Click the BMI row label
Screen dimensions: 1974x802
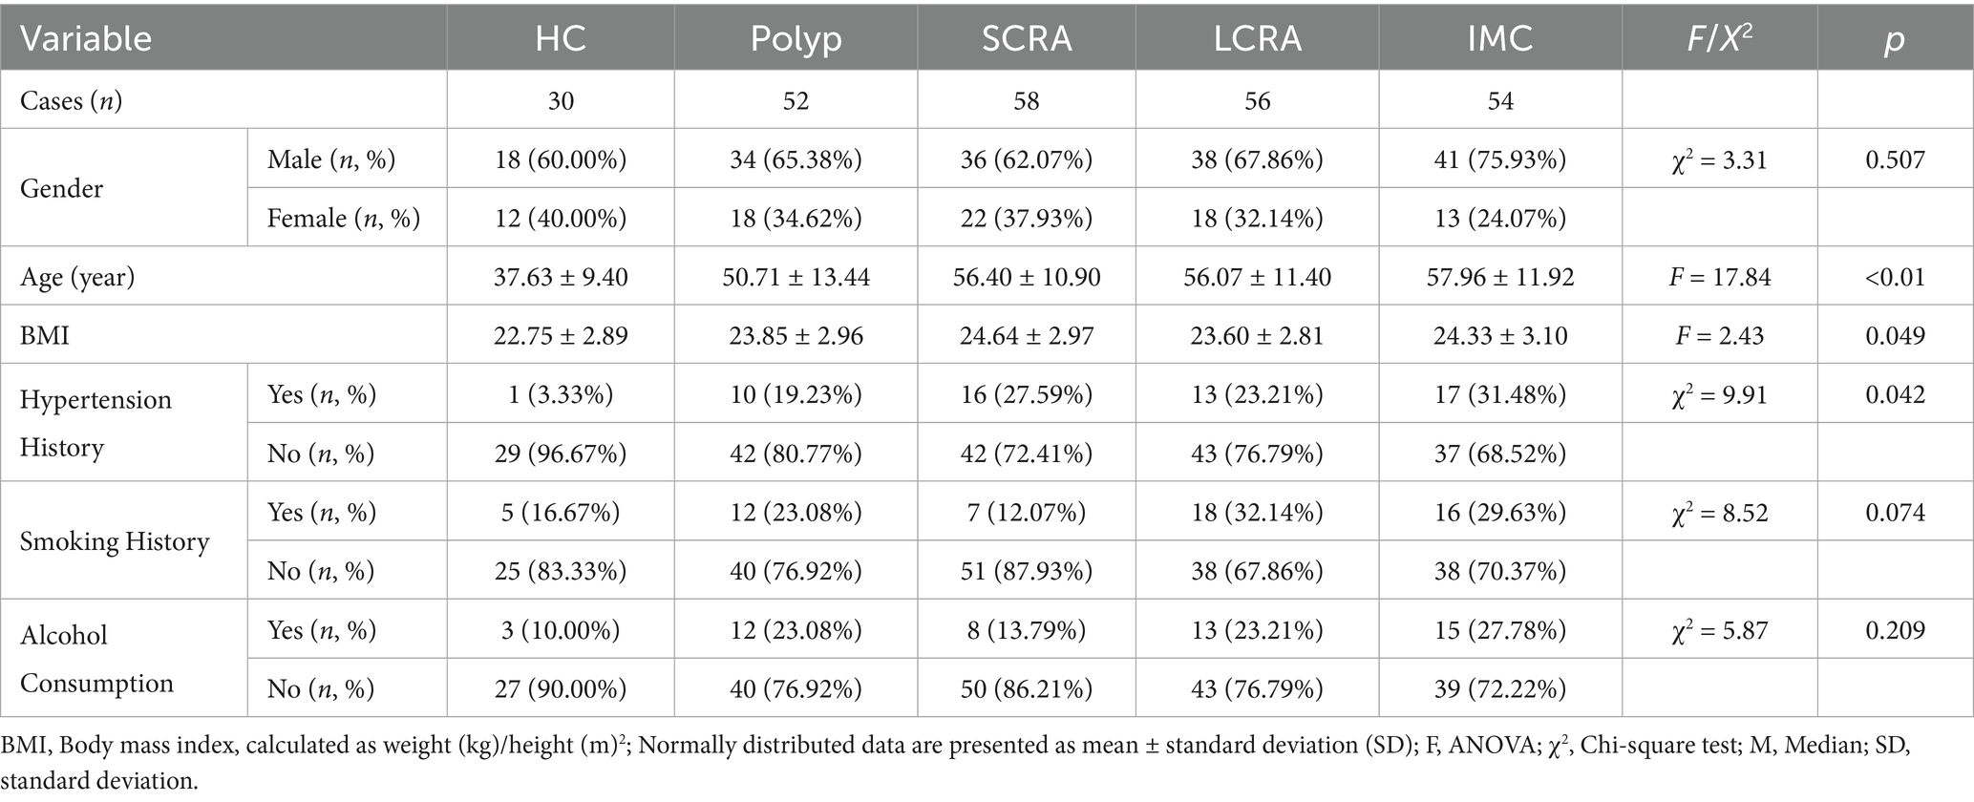pos(45,336)
